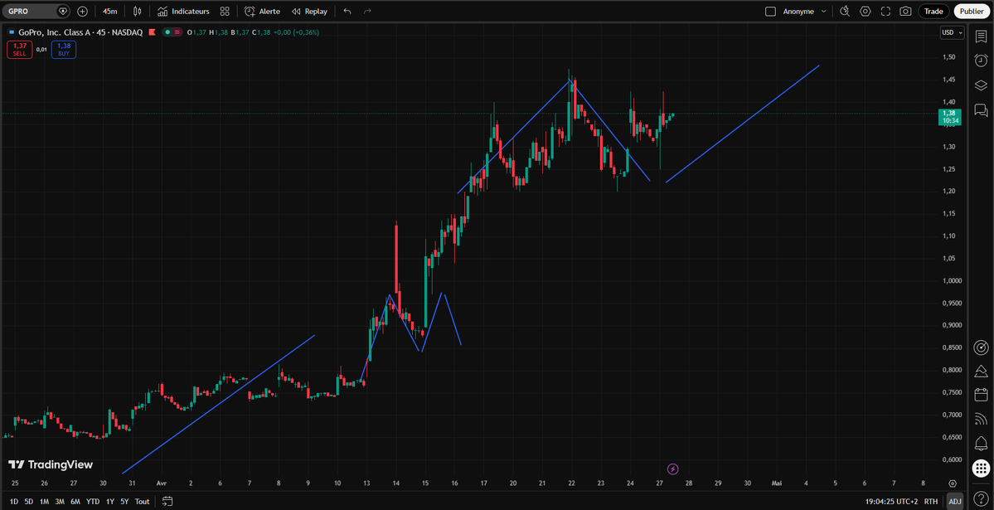Viewport: 994px width, 510px height.
Task: Click the TradingView logo
Action: pos(51,465)
